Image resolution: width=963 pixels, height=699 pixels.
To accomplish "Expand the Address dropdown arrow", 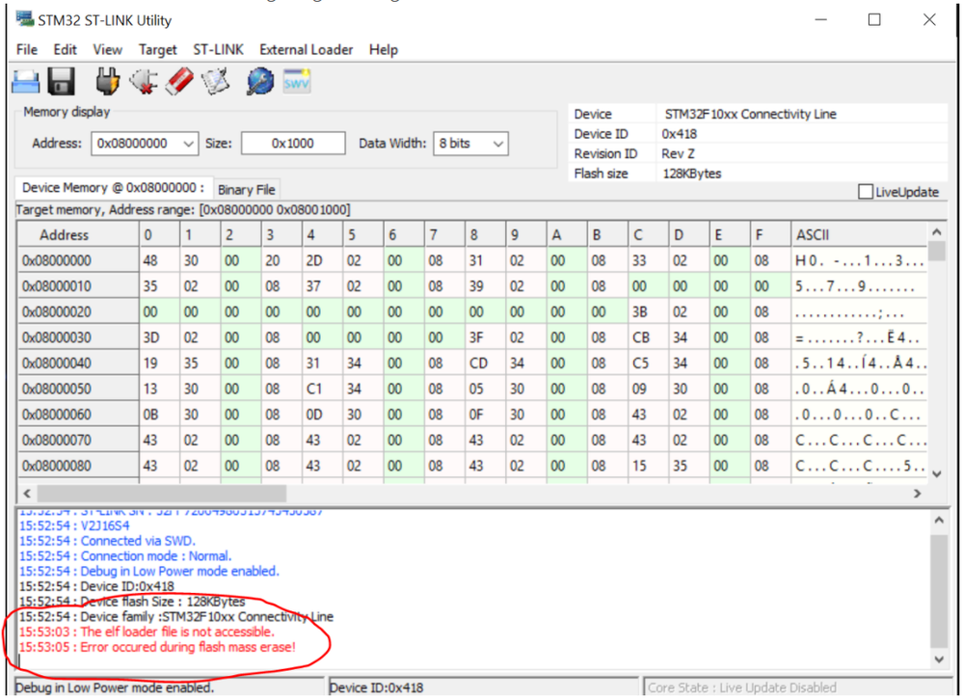I will pyautogui.click(x=189, y=144).
